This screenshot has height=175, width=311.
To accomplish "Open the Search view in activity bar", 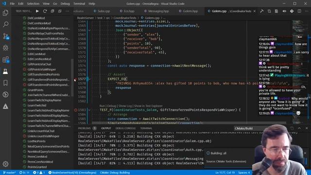I will tap(5, 24).
